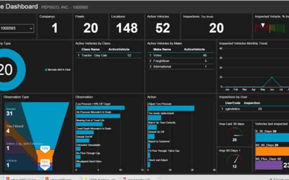Click the 13% funnel label
This screenshot has width=289, height=180.
click(45, 148)
